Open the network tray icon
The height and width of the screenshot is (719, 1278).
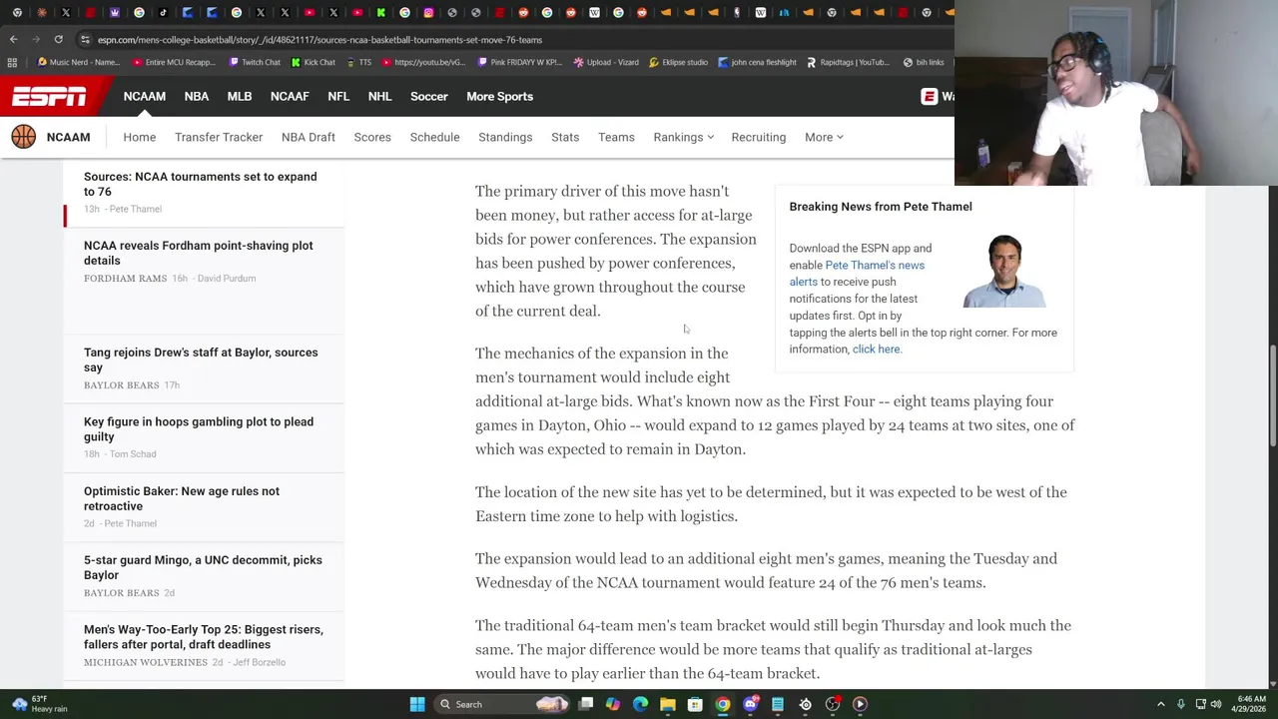(x=1200, y=704)
